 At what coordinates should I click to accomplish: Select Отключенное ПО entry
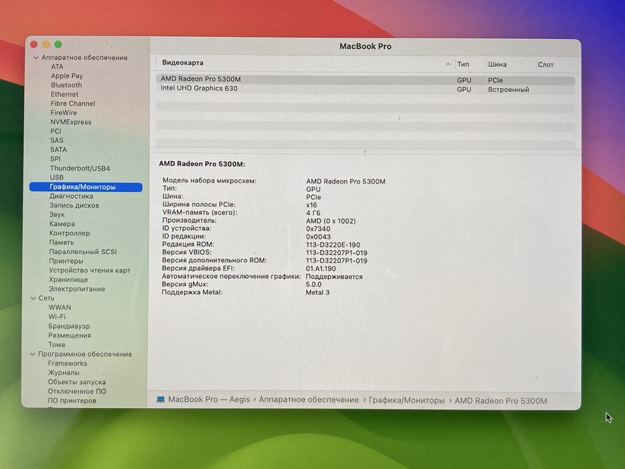click(77, 391)
